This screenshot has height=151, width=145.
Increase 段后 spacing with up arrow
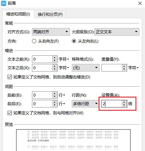(x=55, y=102)
